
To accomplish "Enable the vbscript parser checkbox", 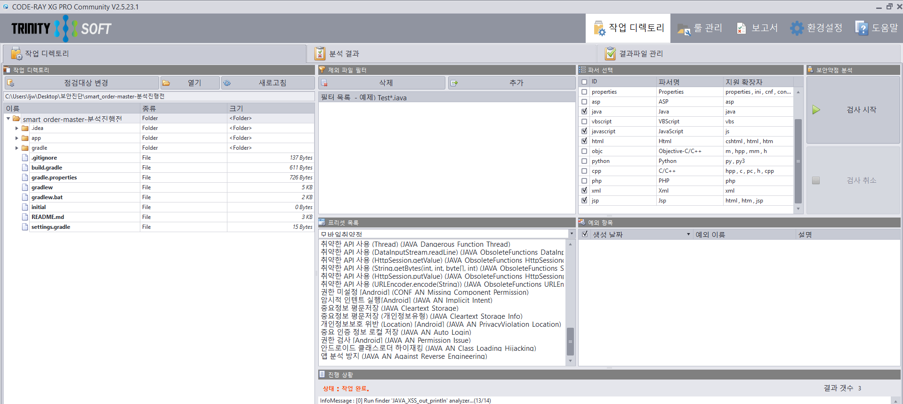I will click(584, 121).
